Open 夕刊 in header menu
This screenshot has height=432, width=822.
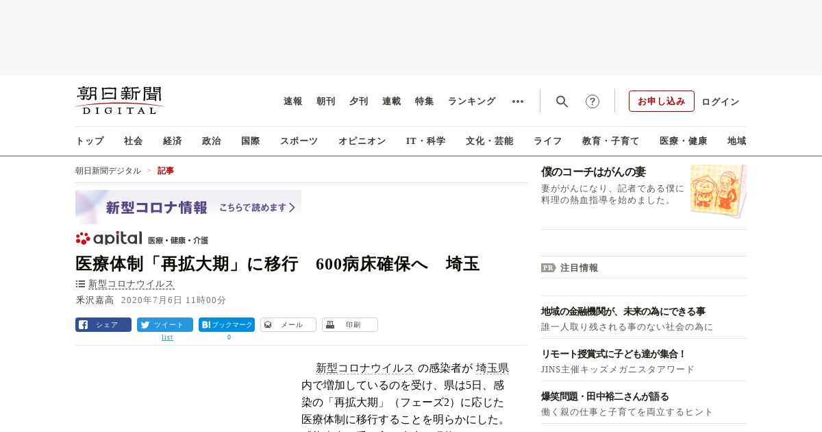pyautogui.click(x=359, y=101)
